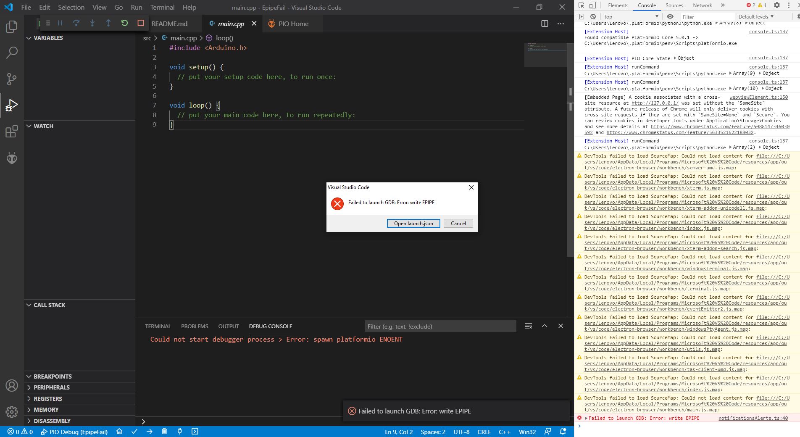Image resolution: width=800 pixels, height=437 pixels.
Task: Close the main.cpp editor tab
Action: tap(254, 24)
